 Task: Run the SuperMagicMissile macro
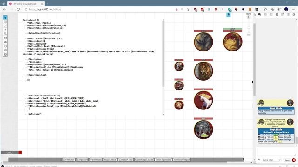pos(144,160)
